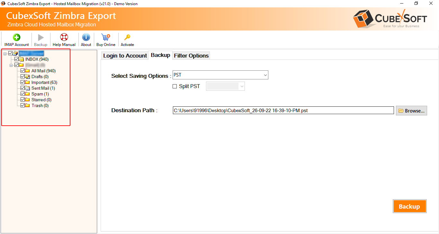Click the All Mail folder icon
439x234 pixels.
[x=28, y=71]
